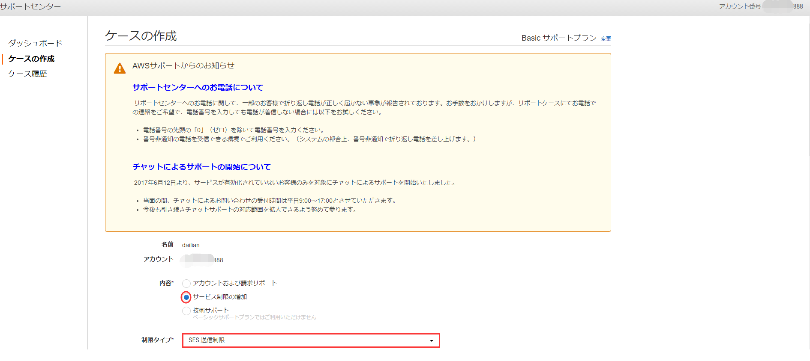Click the ケースの作成 page heading
This screenshot has height=361, width=810.
pos(141,36)
